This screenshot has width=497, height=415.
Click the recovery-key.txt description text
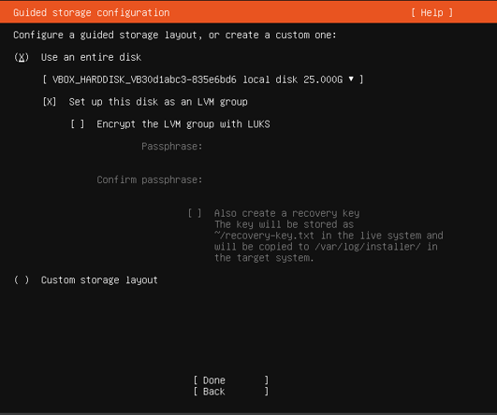pos(329,241)
